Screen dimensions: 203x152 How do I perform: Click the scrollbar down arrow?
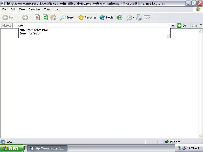200,136
